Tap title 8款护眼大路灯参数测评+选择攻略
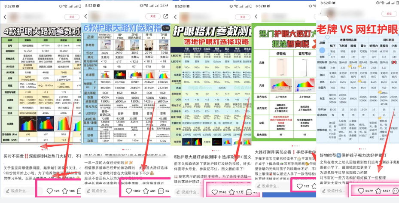This screenshot has height=203, width=399. coord(213,156)
